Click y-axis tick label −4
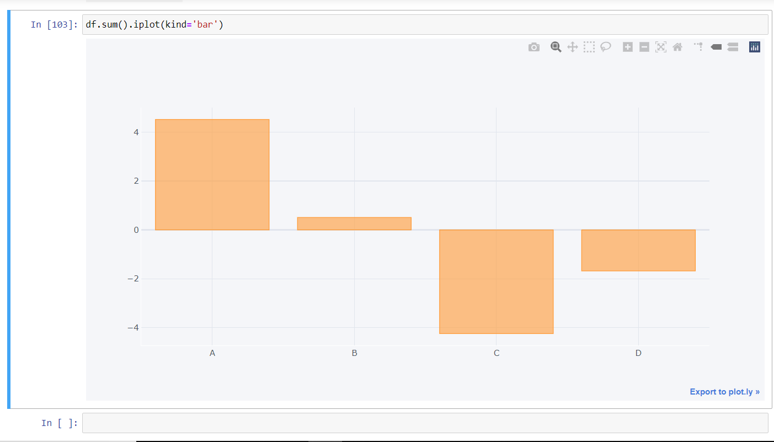The image size is (774, 442). point(133,328)
